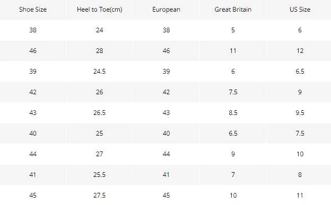Click heel to toe value 27.5
Image resolution: width=331 pixels, height=205 pixels.
click(99, 195)
